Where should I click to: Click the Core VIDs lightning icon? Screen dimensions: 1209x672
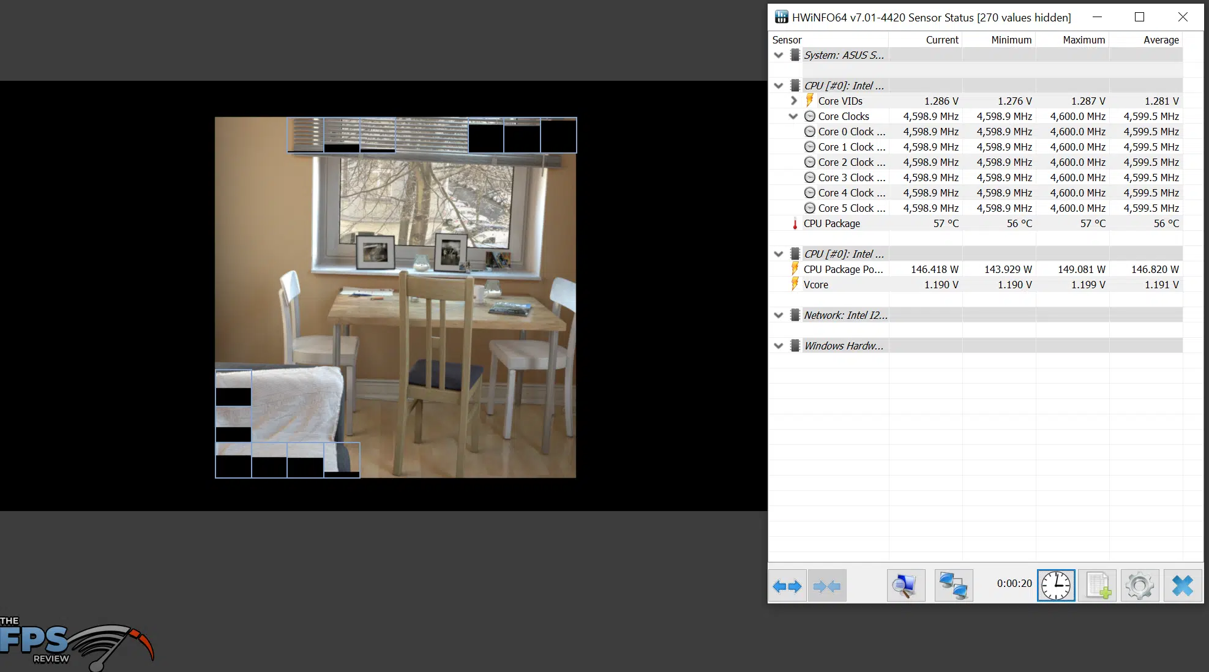809,100
